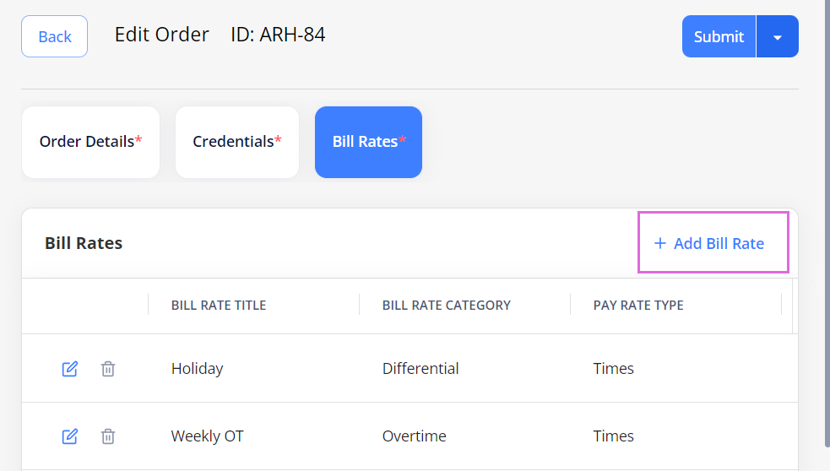Open the Order Details tab
Image resolution: width=830 pixels, height=471 pixels.
tap(90, 142)
